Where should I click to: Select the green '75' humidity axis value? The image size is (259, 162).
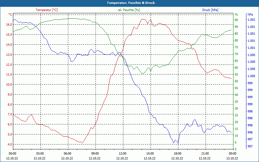pos(236,47)
